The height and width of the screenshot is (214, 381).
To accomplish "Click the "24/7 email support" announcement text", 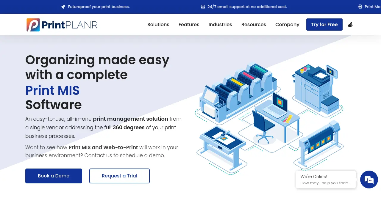I will coord(247,7).
